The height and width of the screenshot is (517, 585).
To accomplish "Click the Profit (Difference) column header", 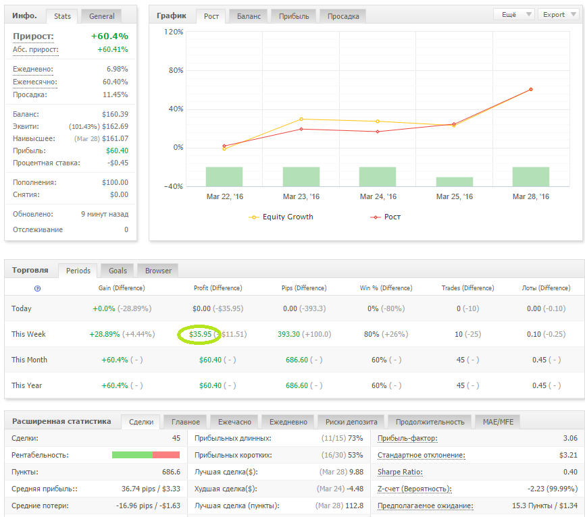I will tap(218, 288).
